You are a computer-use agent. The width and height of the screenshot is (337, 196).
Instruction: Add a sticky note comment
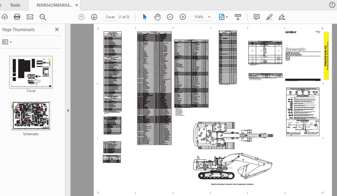257,17
